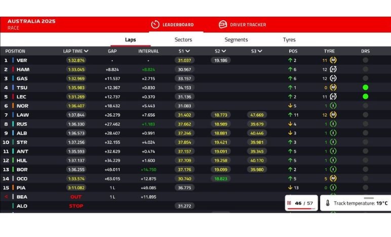
Task: Switch to the Segments tab
Action: pyautogui.click(x=236, y=39)
